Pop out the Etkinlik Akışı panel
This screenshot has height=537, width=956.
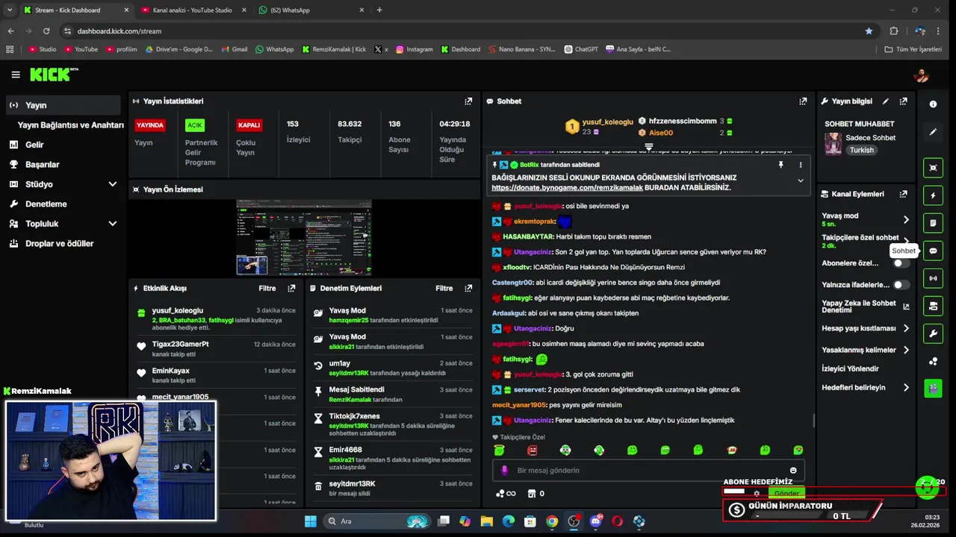tap(291, 288)
